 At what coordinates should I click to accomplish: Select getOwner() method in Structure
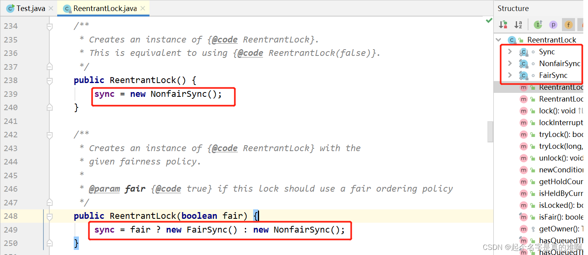[x=561, y=229]
